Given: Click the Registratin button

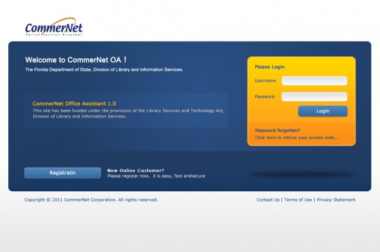Looking at the screenshot, I should tap(62, 173).
